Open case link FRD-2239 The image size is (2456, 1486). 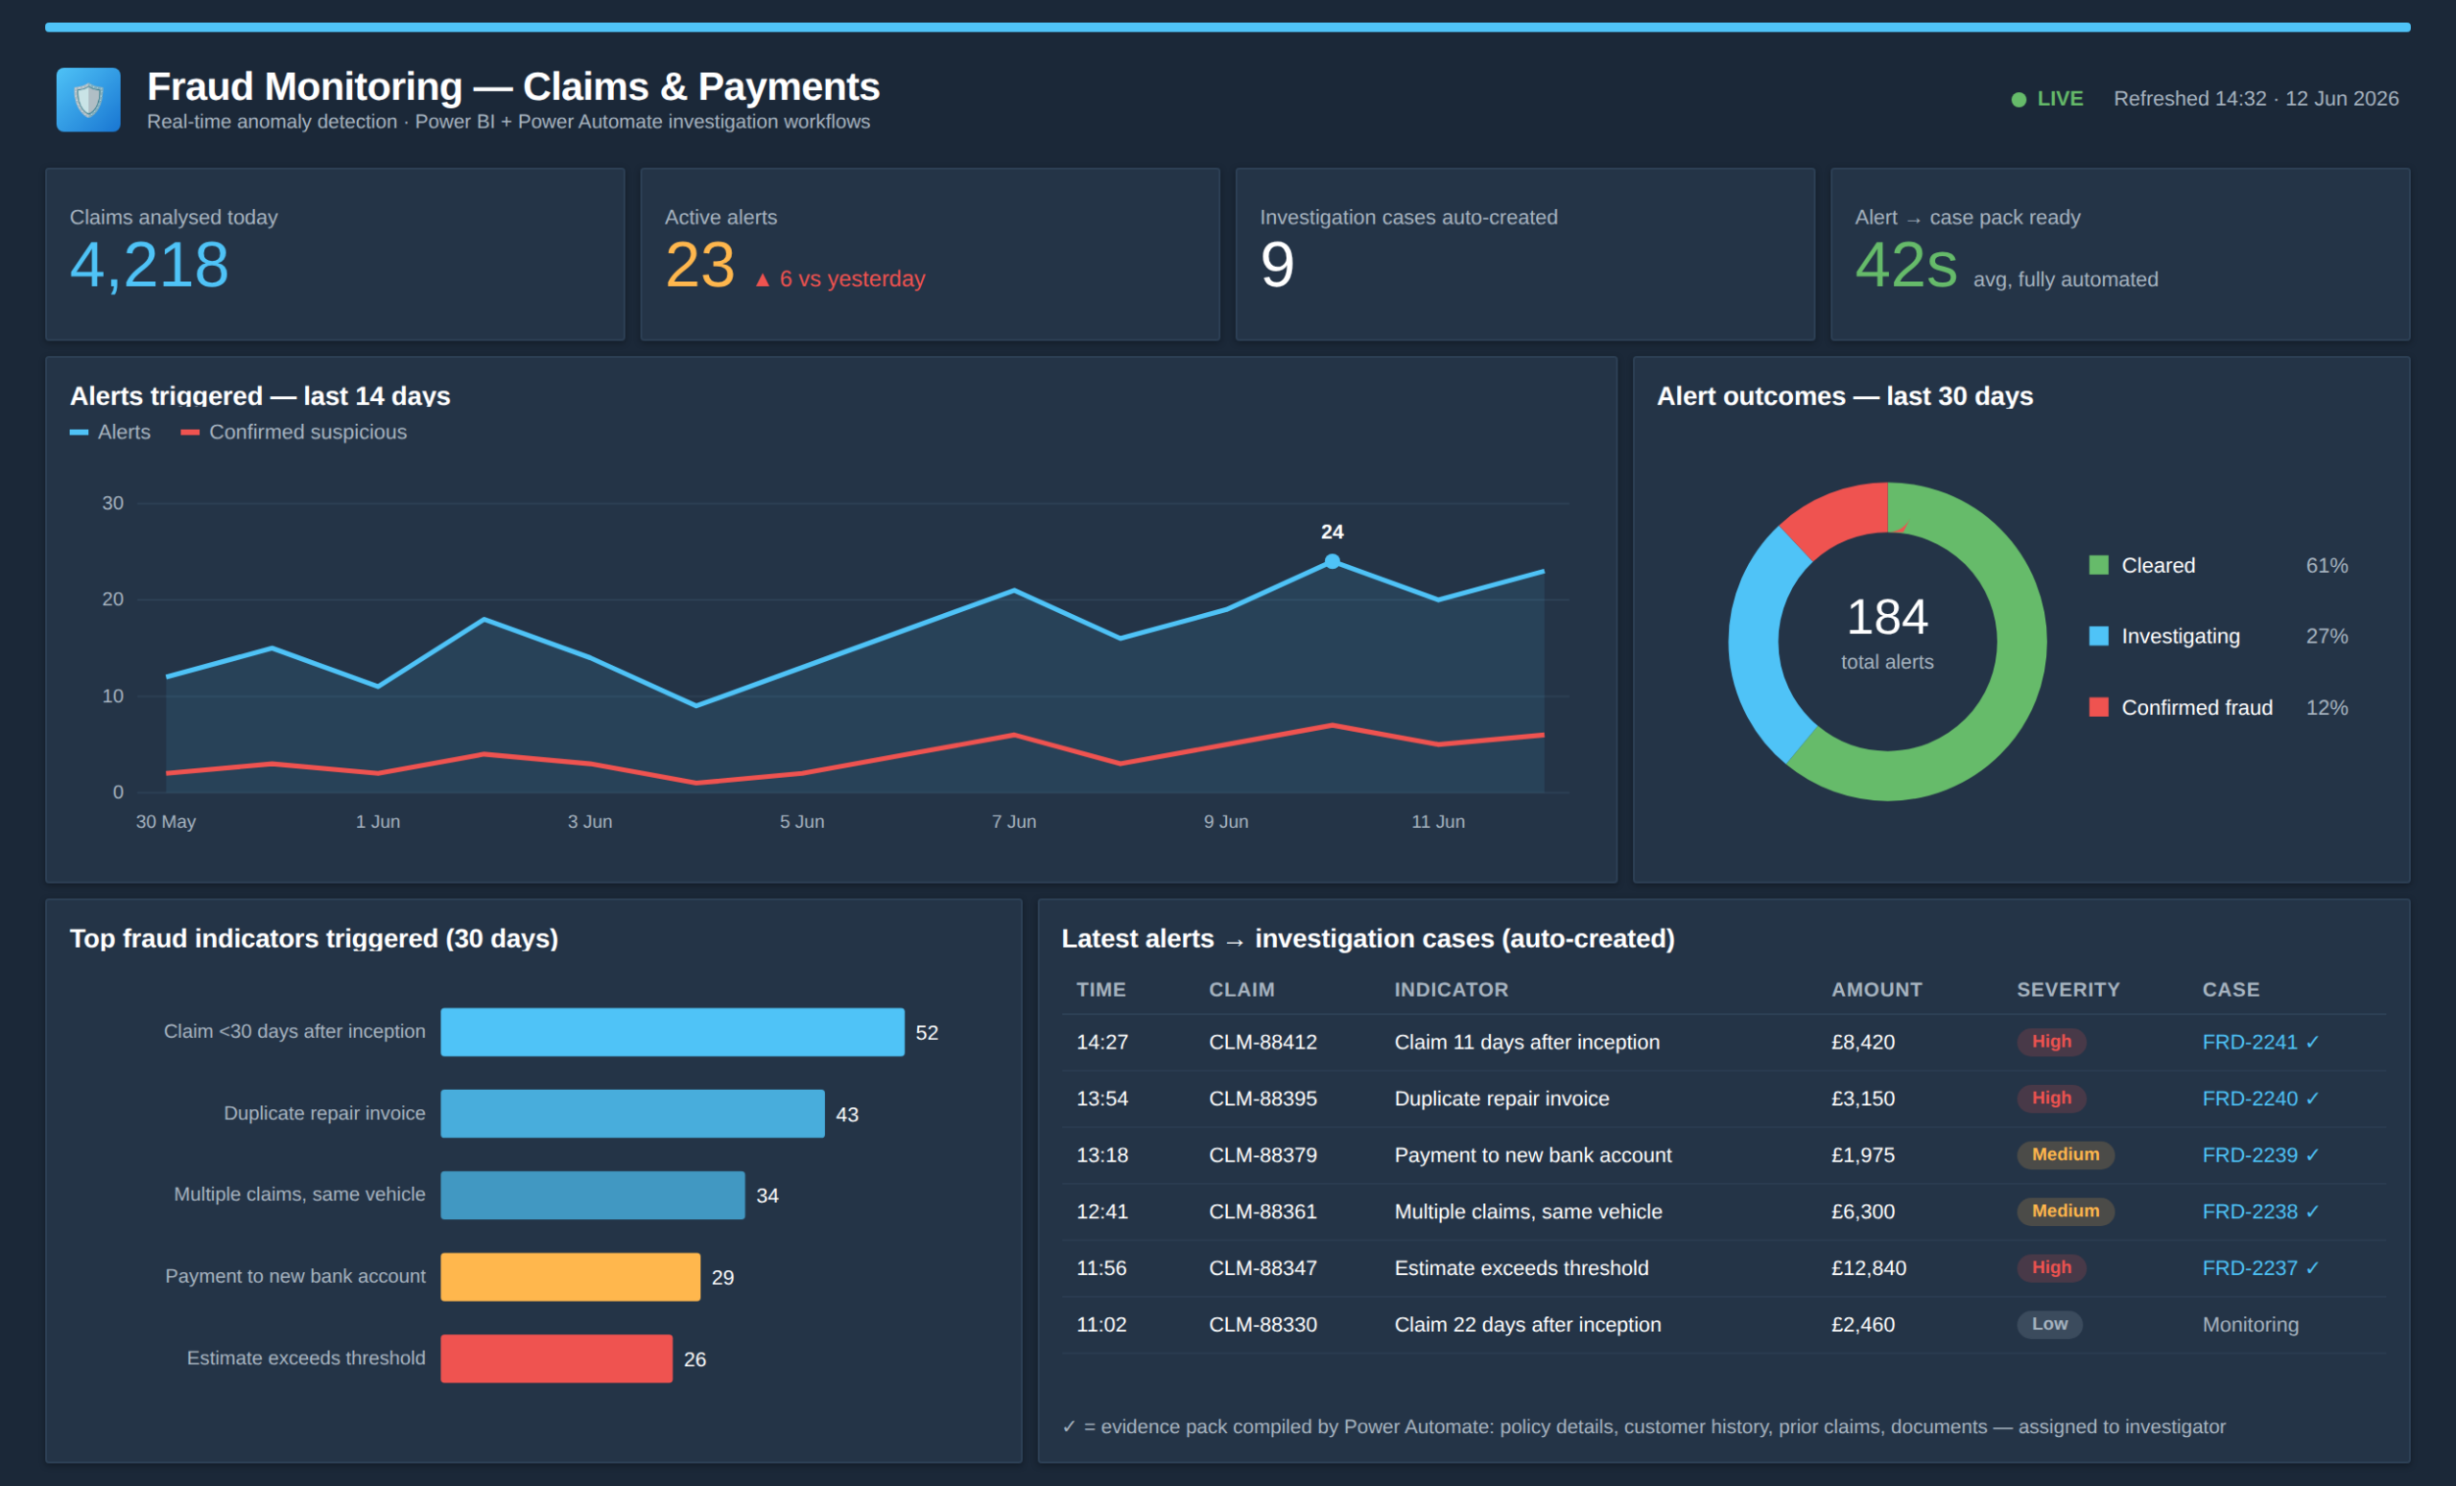pyautogui.click(x=2260, y=1155)
